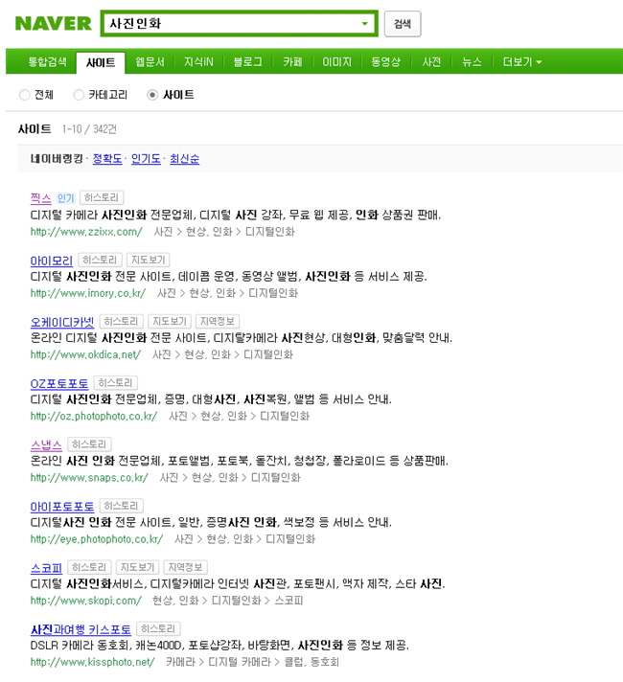The image size is (623, 682).
Task: Sort results by 정확도
Action: coord(107,159)
